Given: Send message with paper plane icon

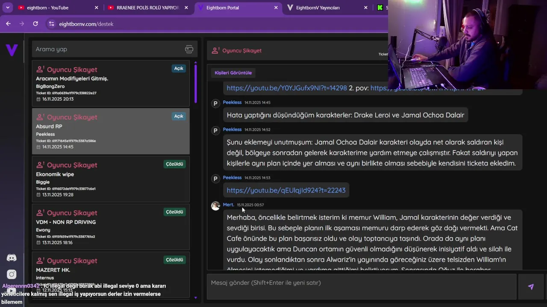Looking at the screenshot, I should pyautogui.click(x=531, y=287).
